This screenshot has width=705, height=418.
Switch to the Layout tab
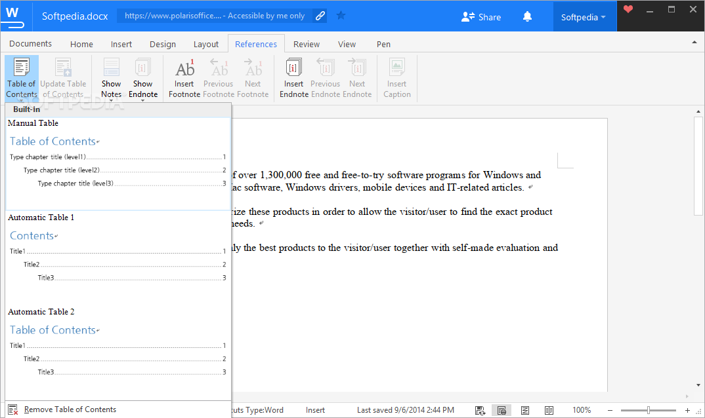[x=206, y=44]
